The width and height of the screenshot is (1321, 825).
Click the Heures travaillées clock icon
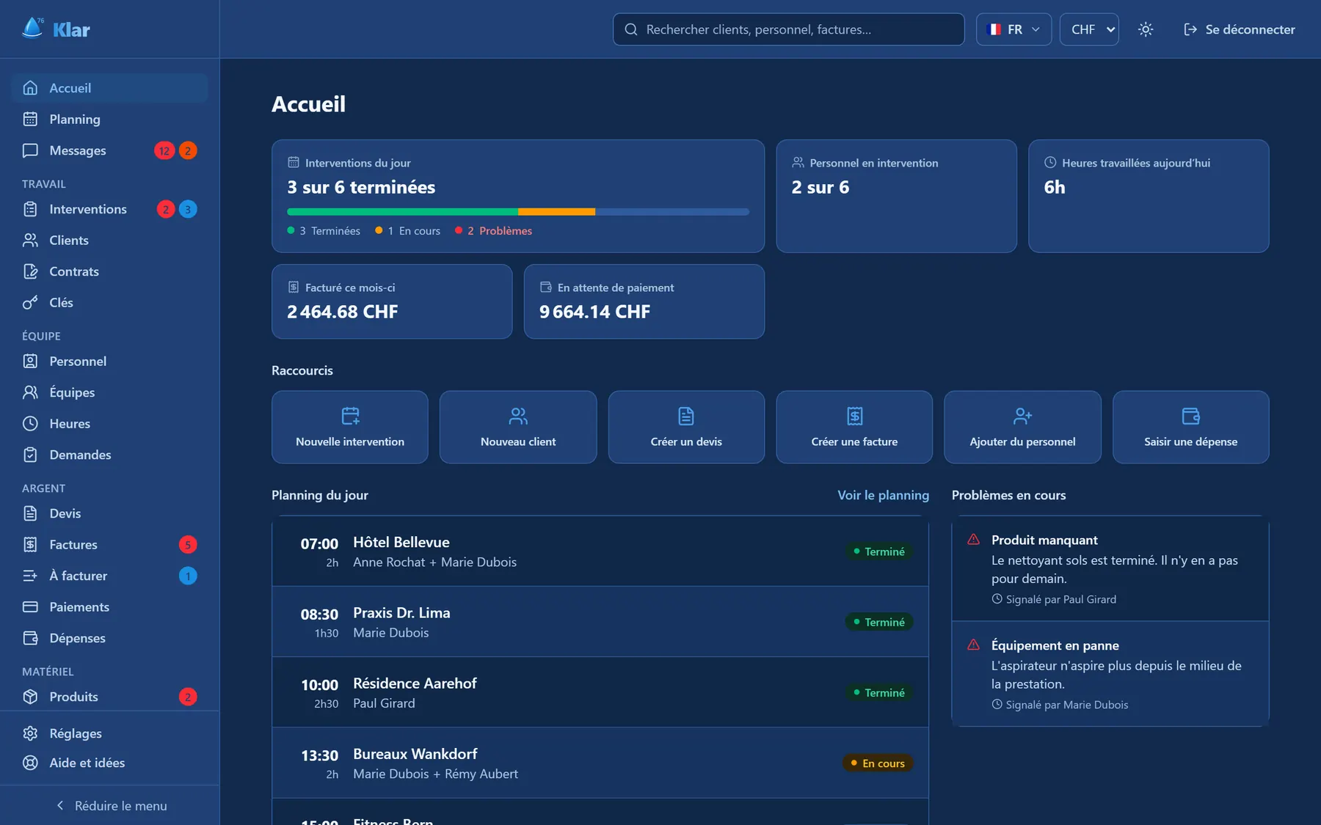(1050, 163)
